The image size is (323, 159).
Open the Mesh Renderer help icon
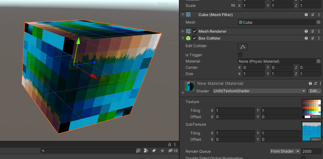[x=306, y=31]
